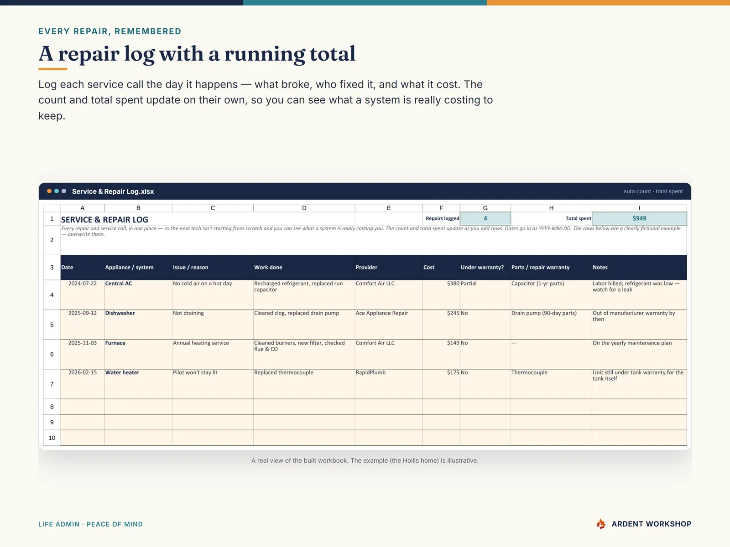Select column A header
Image resolution: width=730 pixels, height=547 pixels.
click(x=83, y=208)
